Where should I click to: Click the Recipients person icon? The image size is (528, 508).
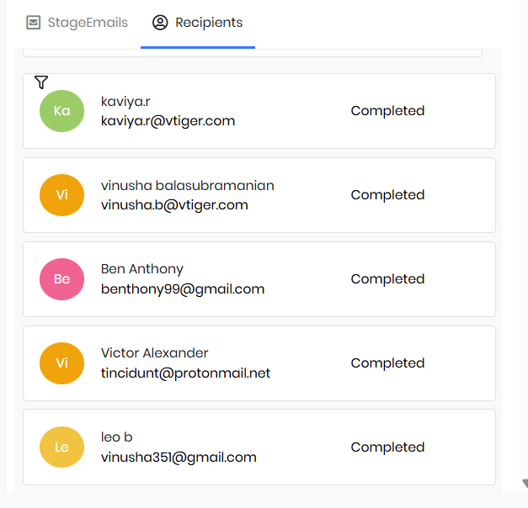160,23
